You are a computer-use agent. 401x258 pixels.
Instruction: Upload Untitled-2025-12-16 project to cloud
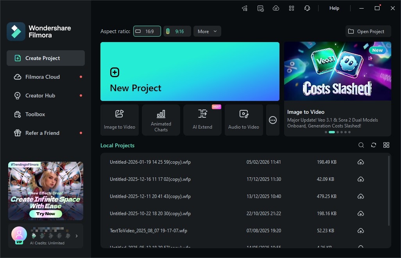tap(360, 179)
